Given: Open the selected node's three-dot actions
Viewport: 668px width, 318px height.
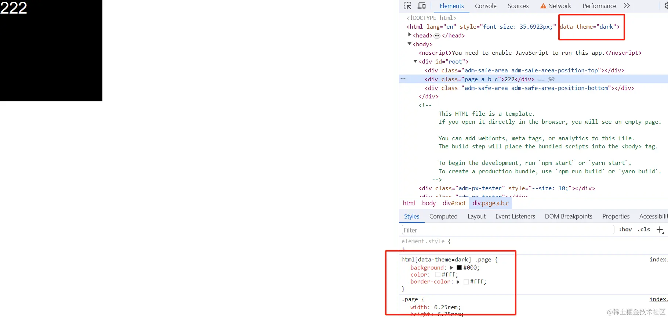Looking at the screenshot, I should pyautogui.click(x=403, y=79).
